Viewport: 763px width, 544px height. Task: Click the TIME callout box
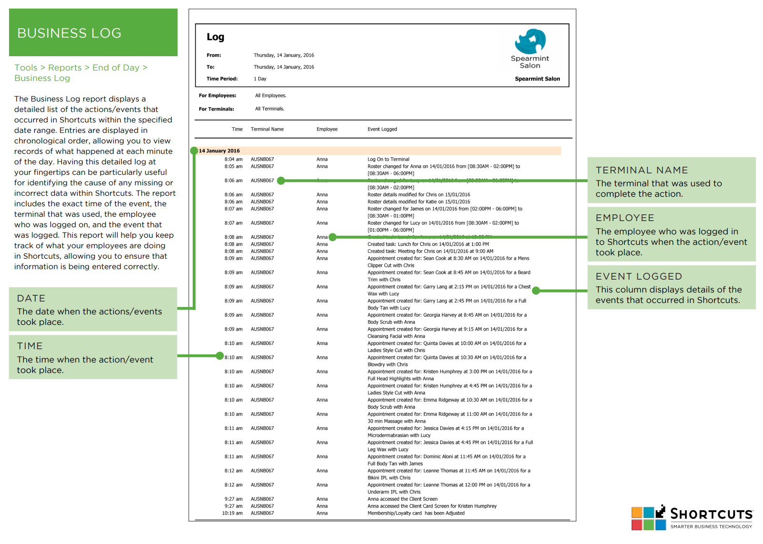[93, 357]
